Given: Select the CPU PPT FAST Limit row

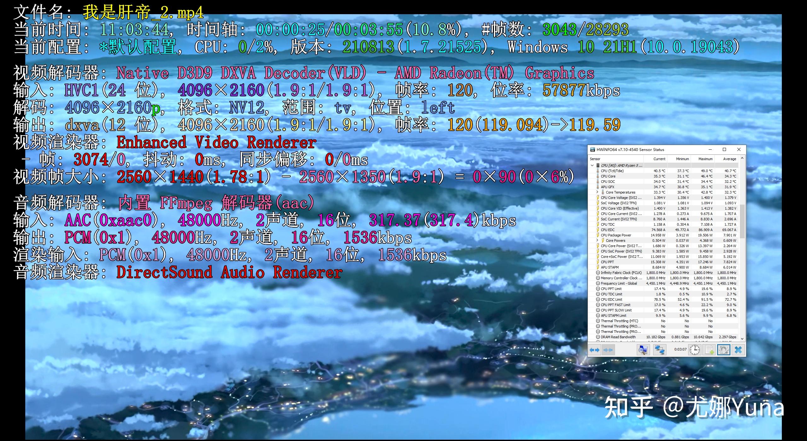Looking at the screenshot, I should pos(663,305).
